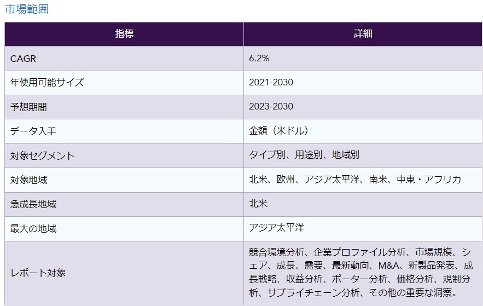Click the 金額（米ドル） value
Image resolution: width=483 pixels, height=306 pixels.
coord(279,131)
